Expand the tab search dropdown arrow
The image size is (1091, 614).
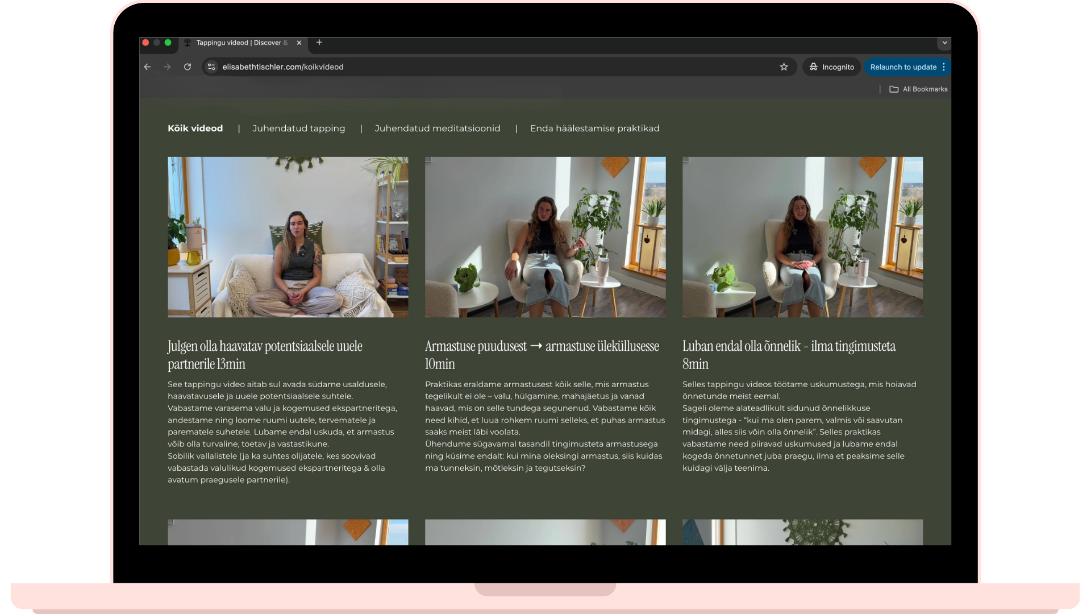click(944, 43)
